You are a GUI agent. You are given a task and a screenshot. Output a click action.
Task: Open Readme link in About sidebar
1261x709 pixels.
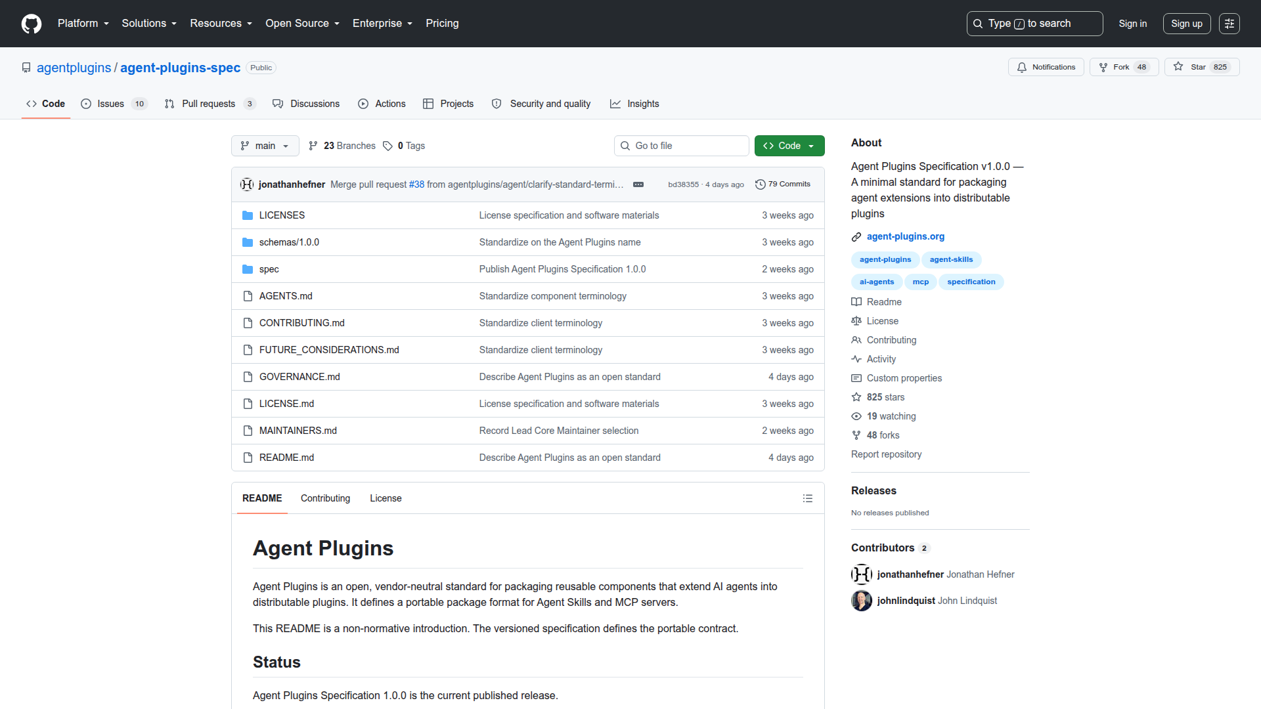[x=877, y=302]
